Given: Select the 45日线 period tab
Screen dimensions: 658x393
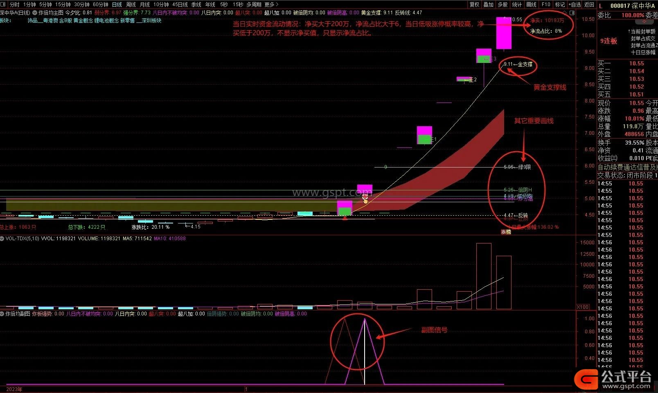Looking at the screenshot, I should (x=180, y=4).
